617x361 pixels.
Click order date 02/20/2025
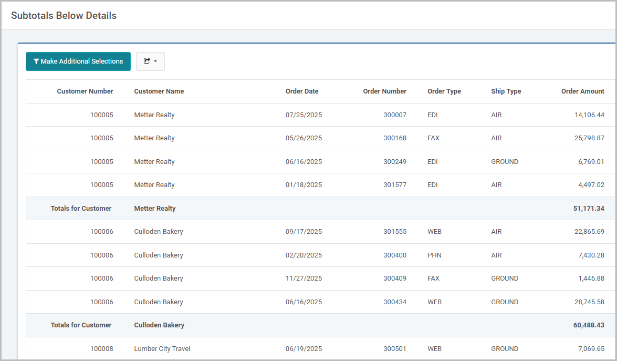[304, 255]
